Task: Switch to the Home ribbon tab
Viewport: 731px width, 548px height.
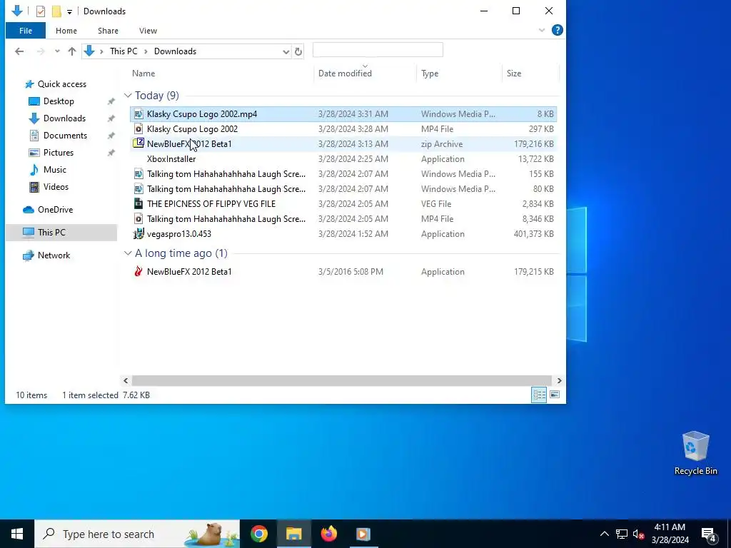Action: pyautogui.click(x=66, y=31)
